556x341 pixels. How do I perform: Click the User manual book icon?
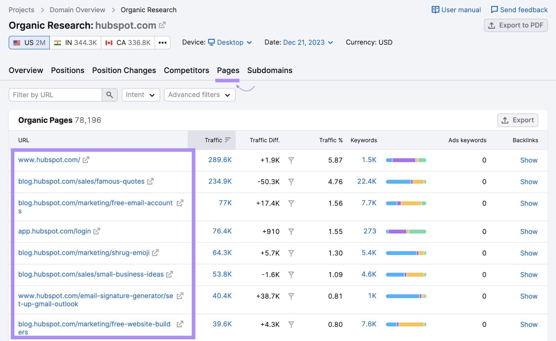(435, 10)
